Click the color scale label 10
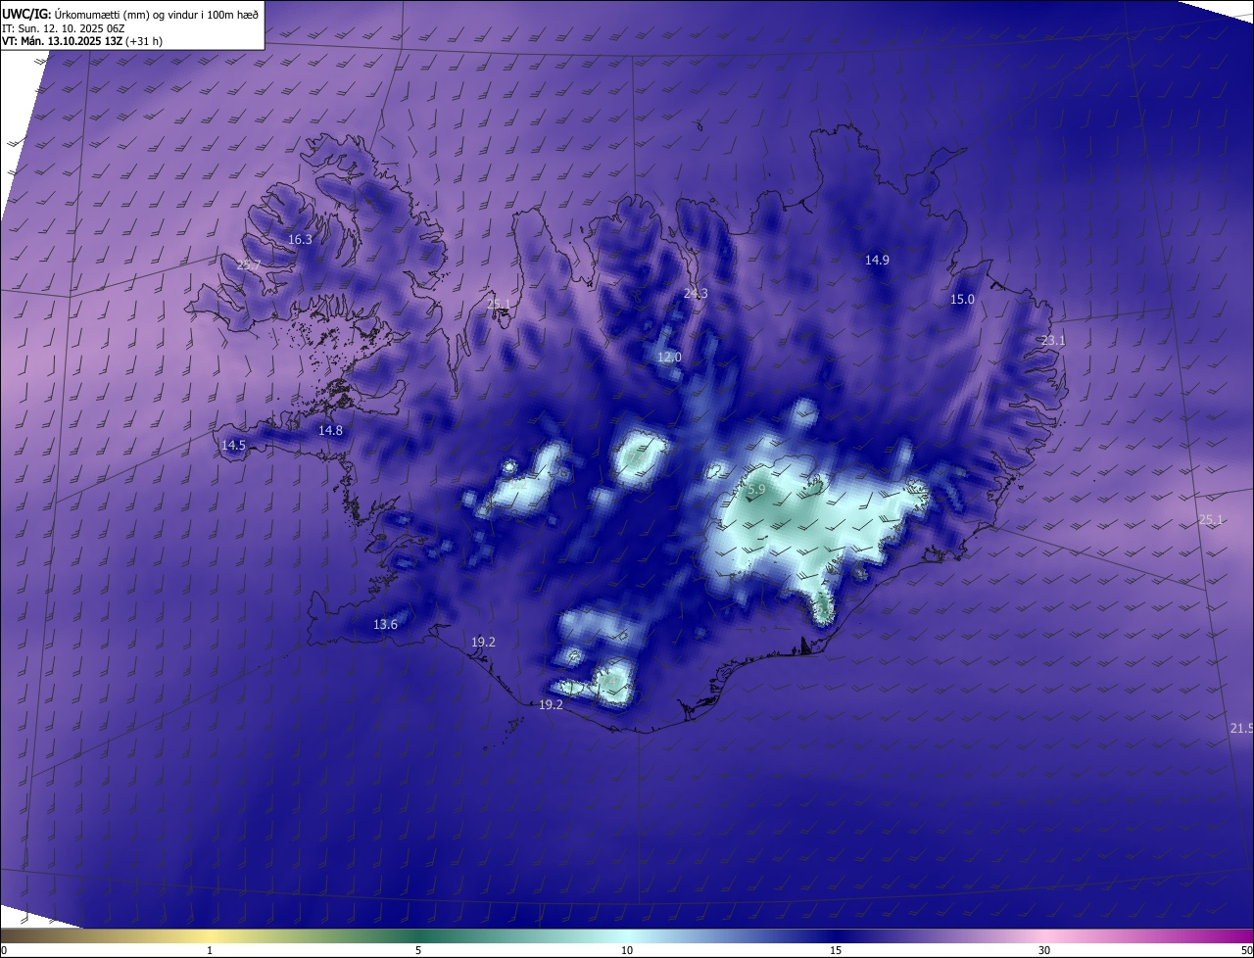The height and width of the screenshot is (958, 1254). click(x=627, y=950)
